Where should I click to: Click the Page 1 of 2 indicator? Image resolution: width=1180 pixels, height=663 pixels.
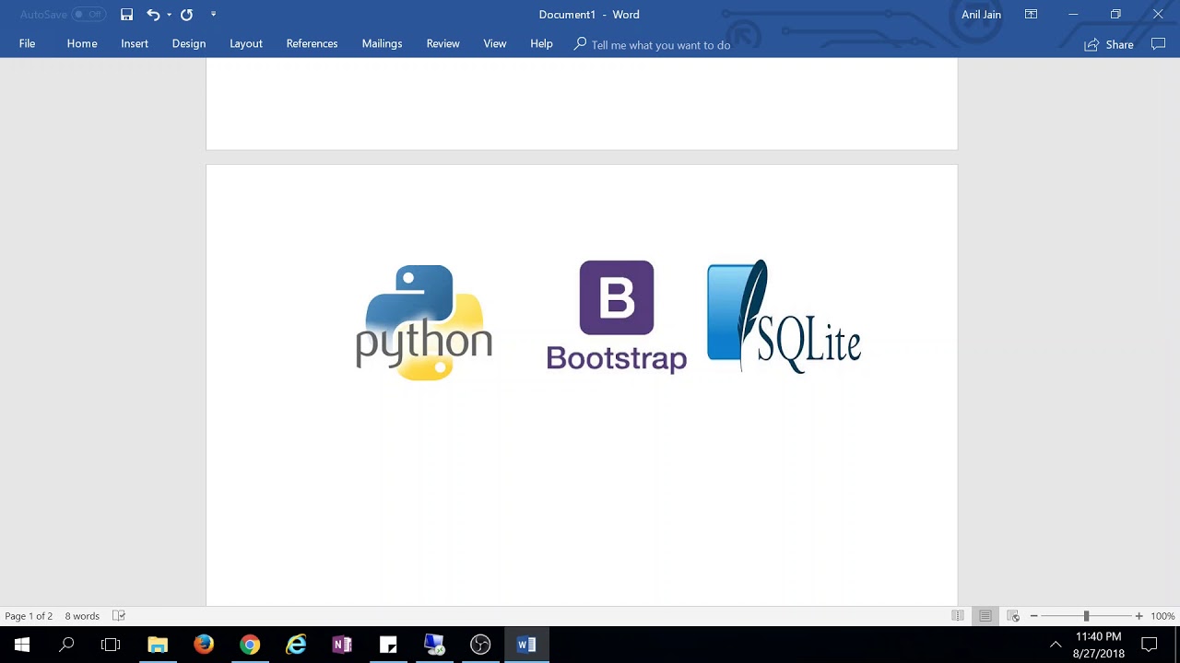29,616
